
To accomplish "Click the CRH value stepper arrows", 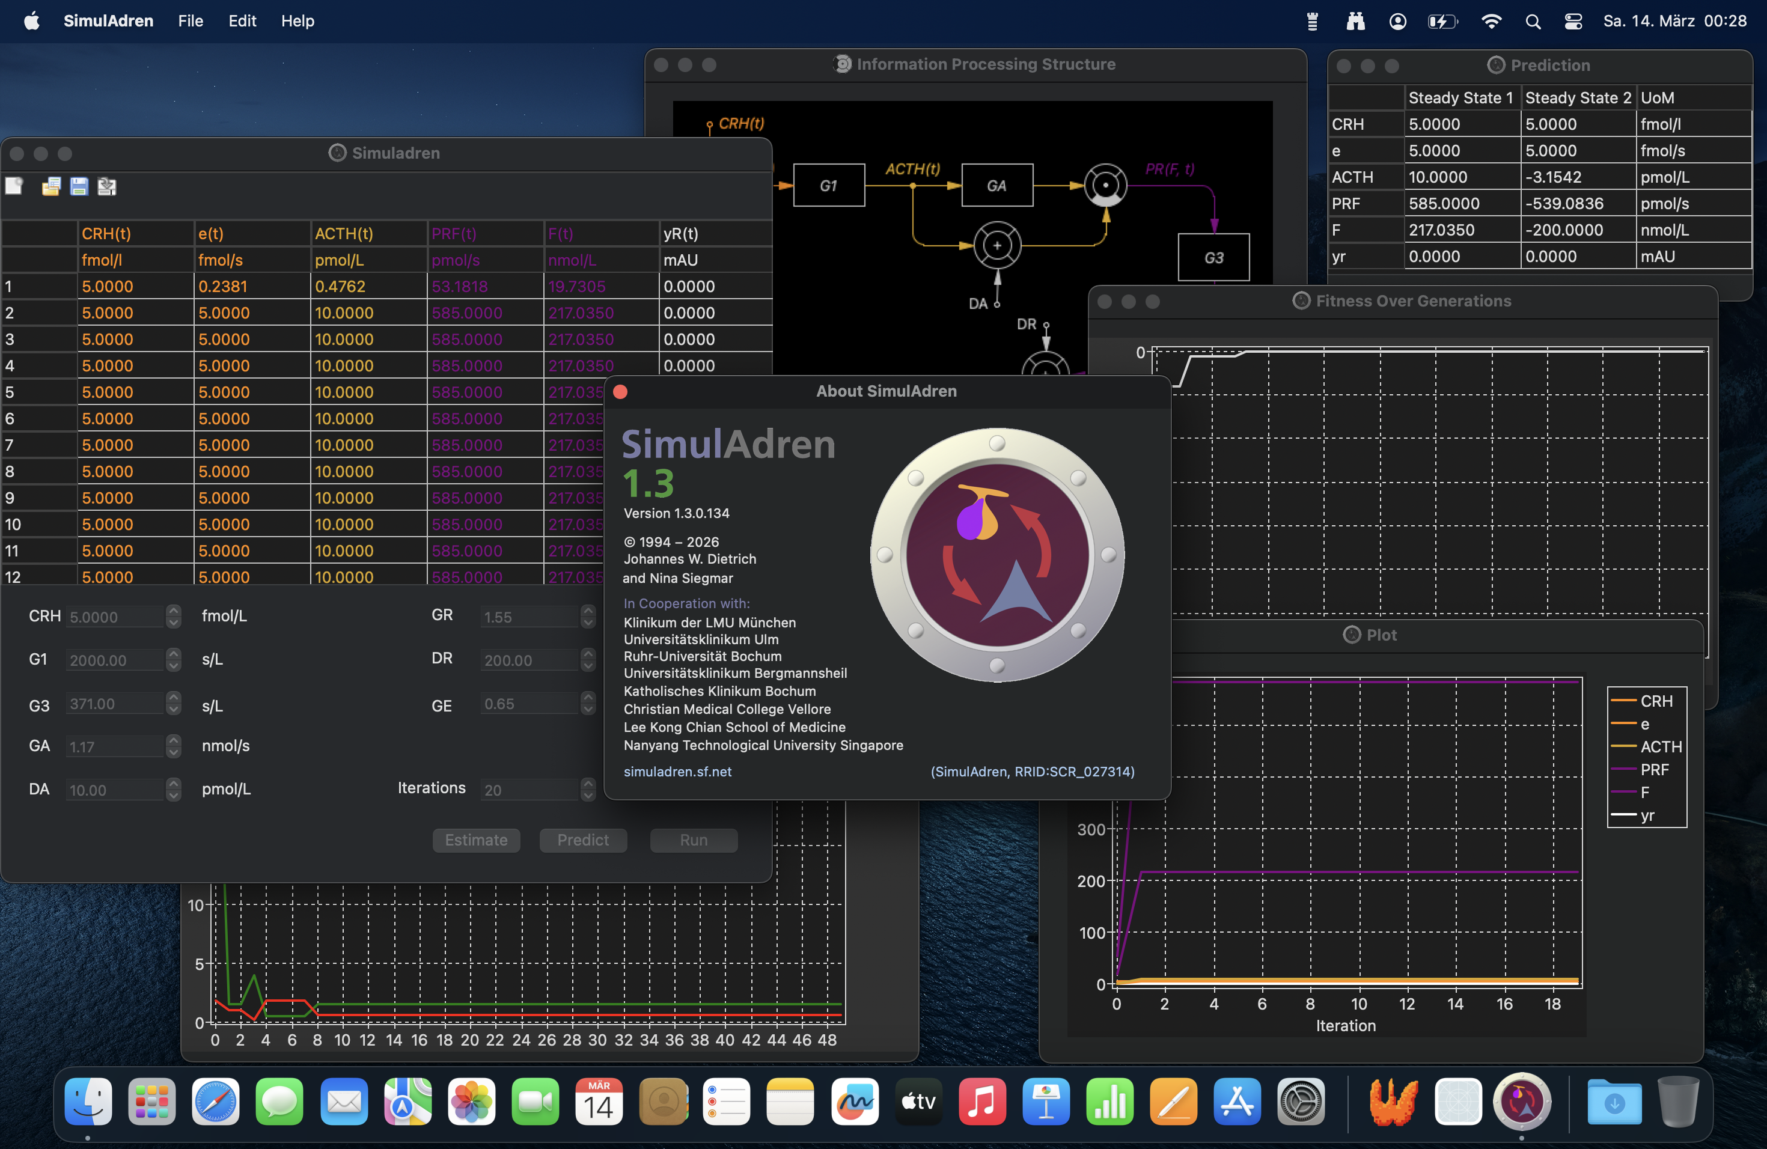I will point(174,616).
